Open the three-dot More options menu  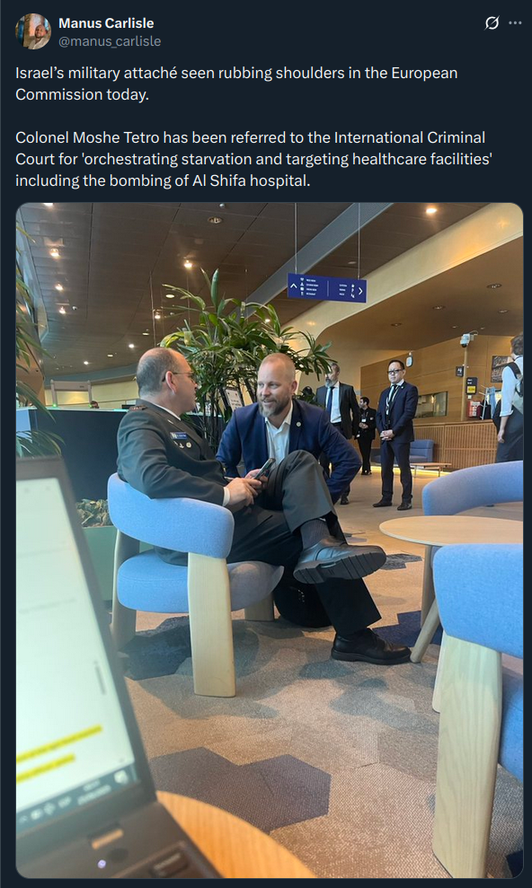tap(515, 23)
